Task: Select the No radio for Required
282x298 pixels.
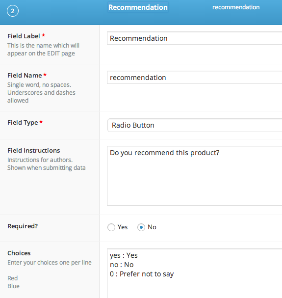Action: click(141, 227)
